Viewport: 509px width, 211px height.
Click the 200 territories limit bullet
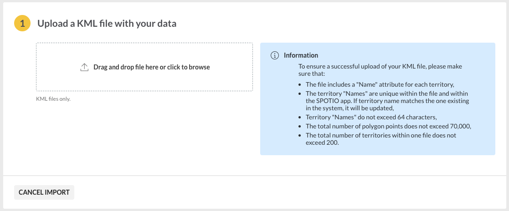(381, 139)
